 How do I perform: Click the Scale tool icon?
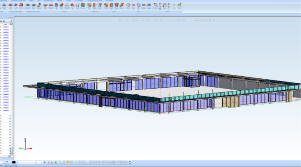pos(77,6)
